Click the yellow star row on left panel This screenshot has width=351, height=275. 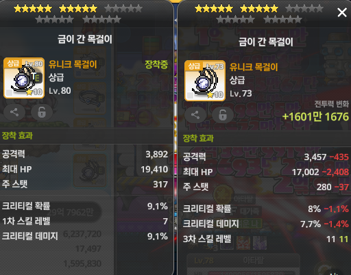pos(56,9)
